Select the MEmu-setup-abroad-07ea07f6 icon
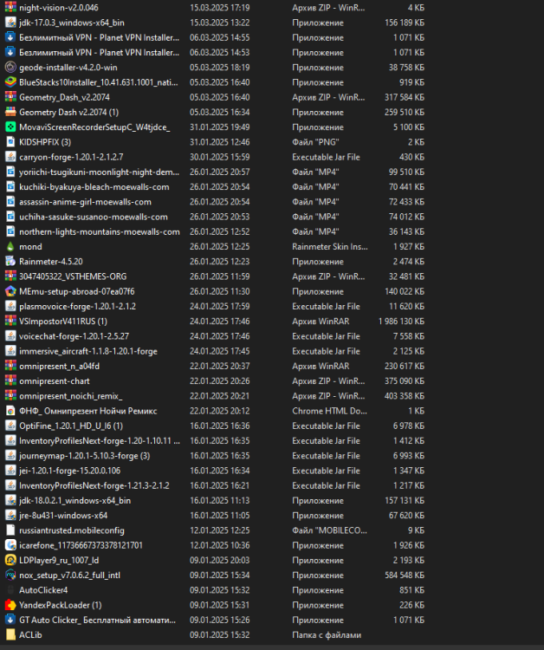The image size is (544, 650). pos(10,291)
